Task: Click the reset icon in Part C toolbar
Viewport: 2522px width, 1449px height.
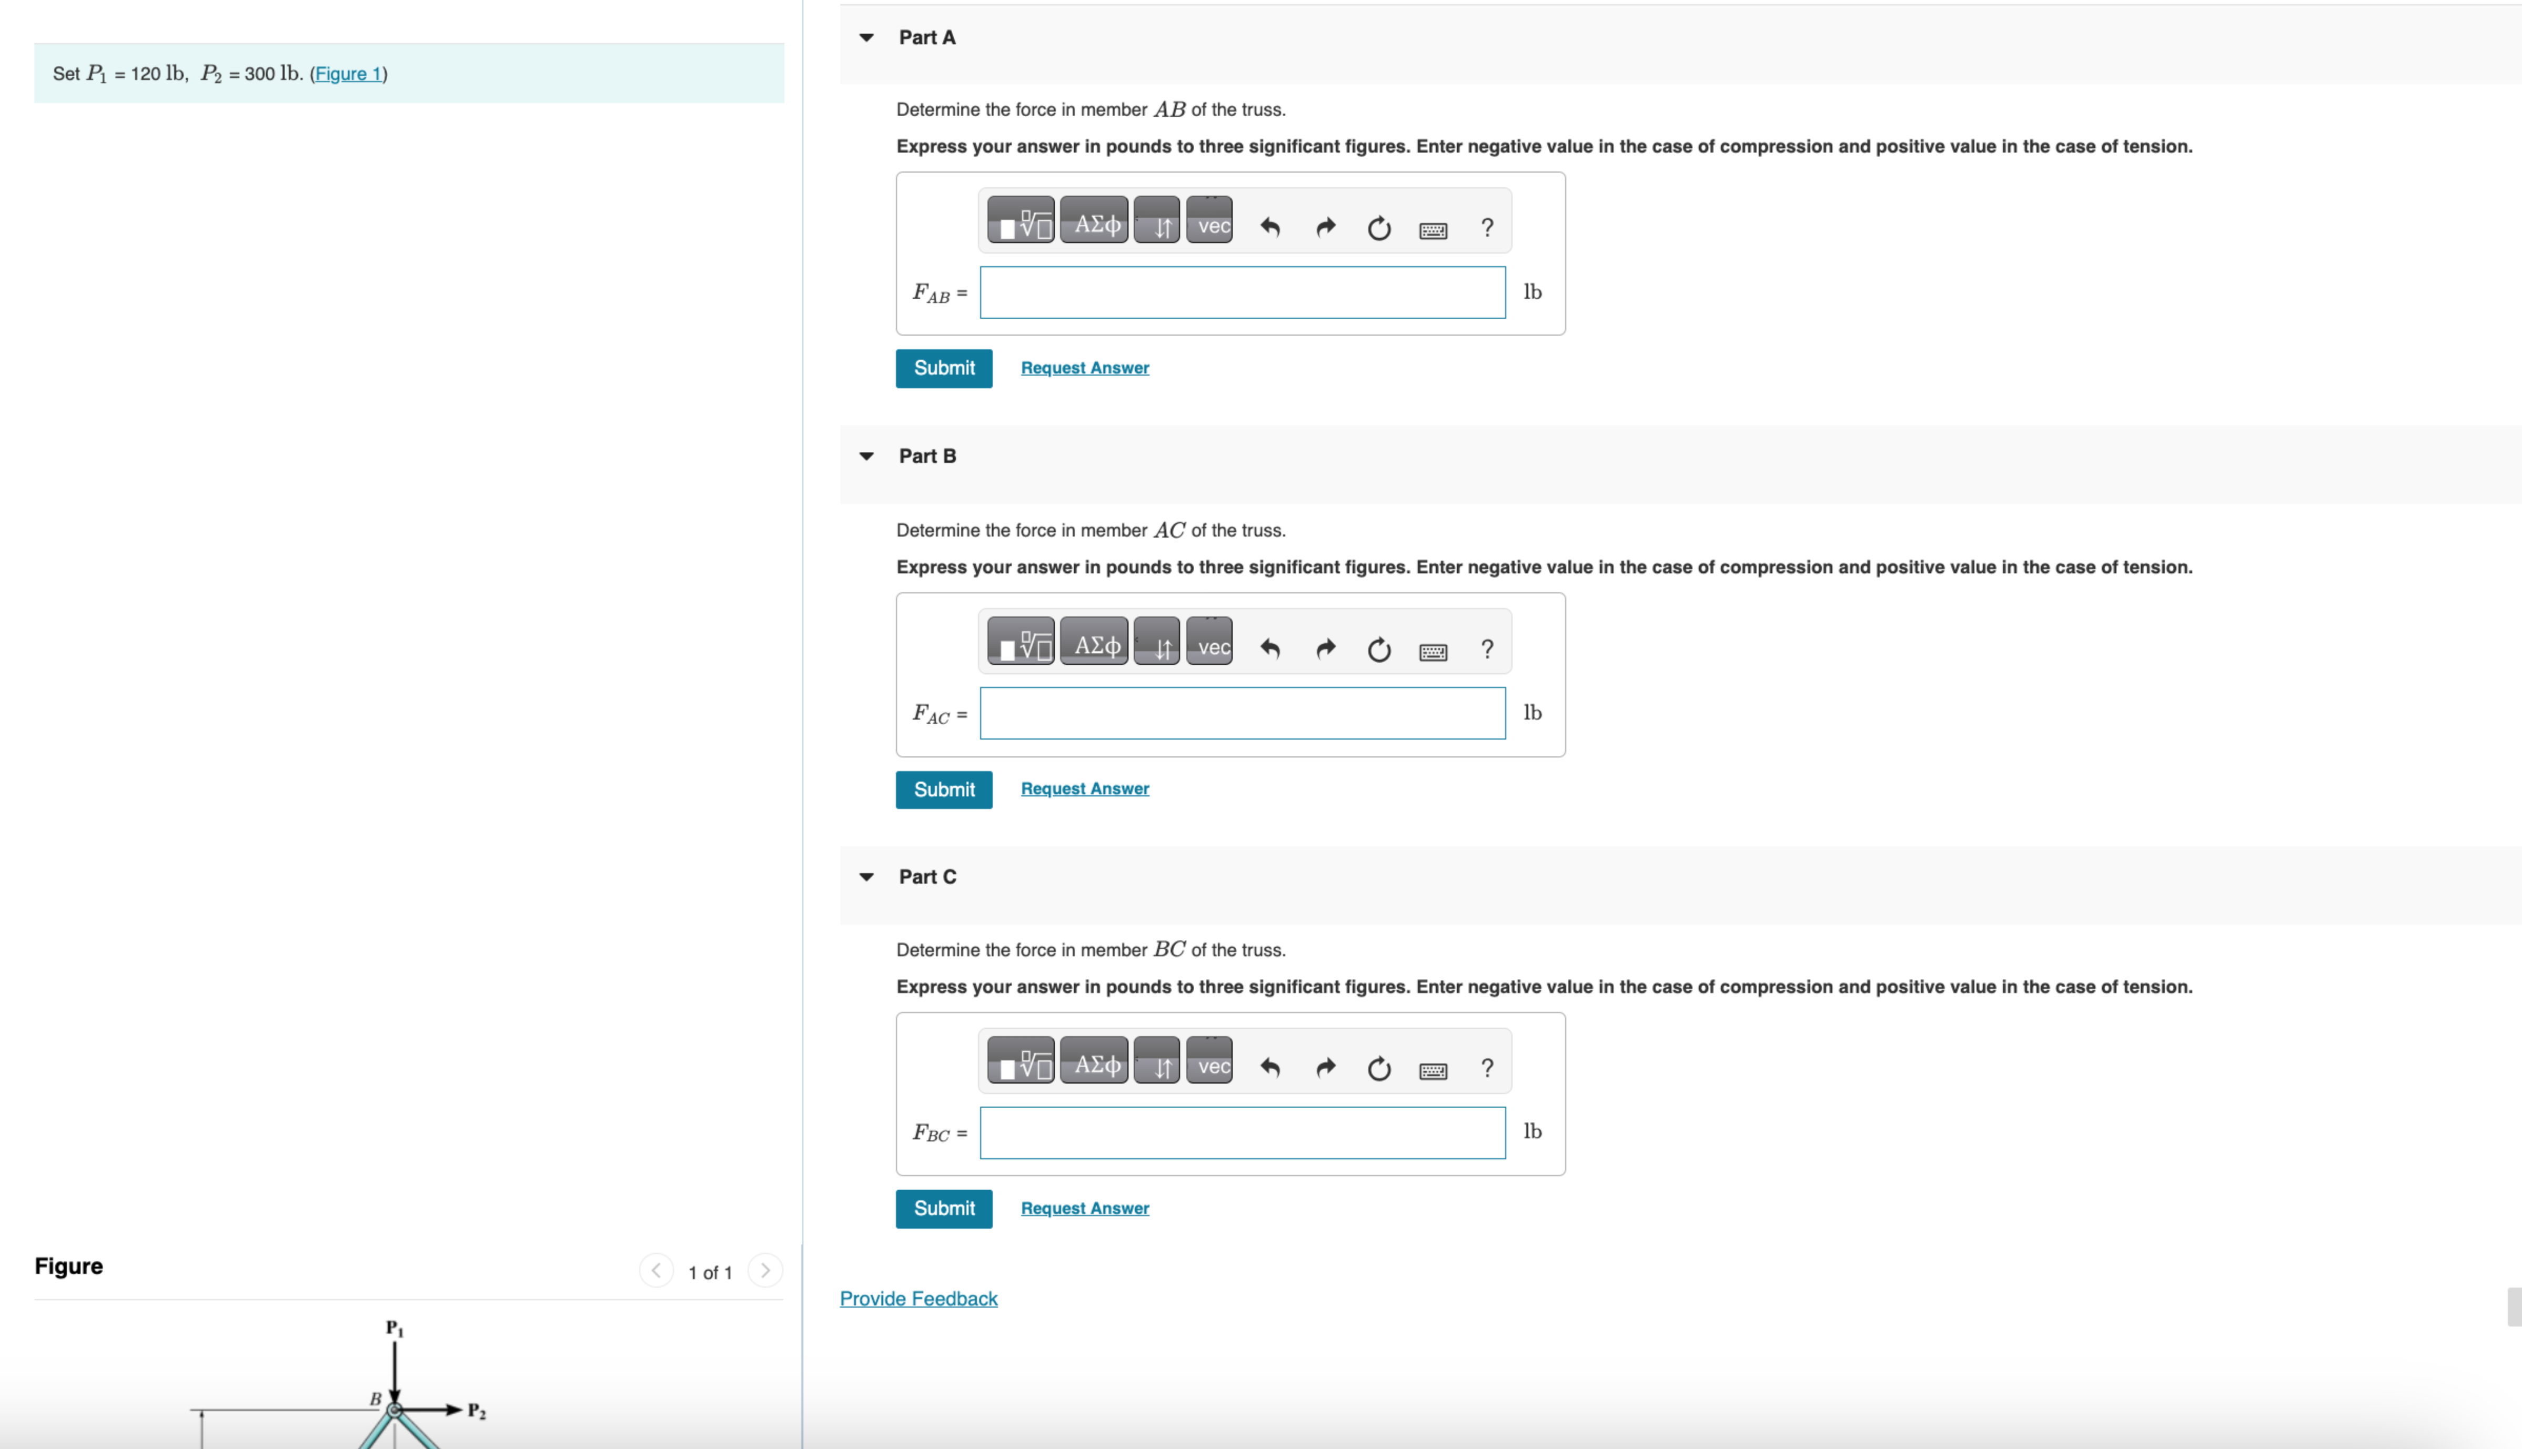Action: pyautogui.click(x=1378, y=1068)
